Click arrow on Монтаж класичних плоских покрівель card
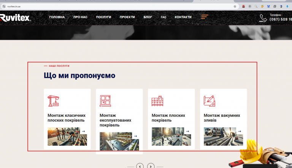 83,131
